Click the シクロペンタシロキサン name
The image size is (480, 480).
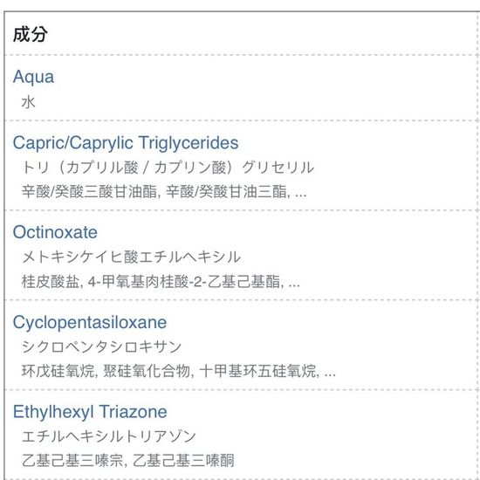[x=101, y=346]
